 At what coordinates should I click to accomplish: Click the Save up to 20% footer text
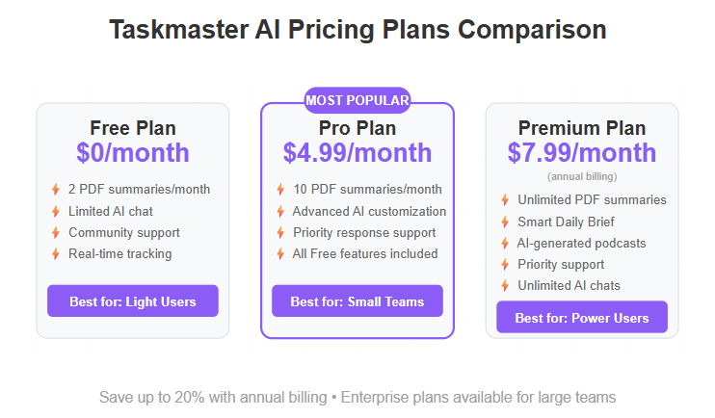click(357, 397)
